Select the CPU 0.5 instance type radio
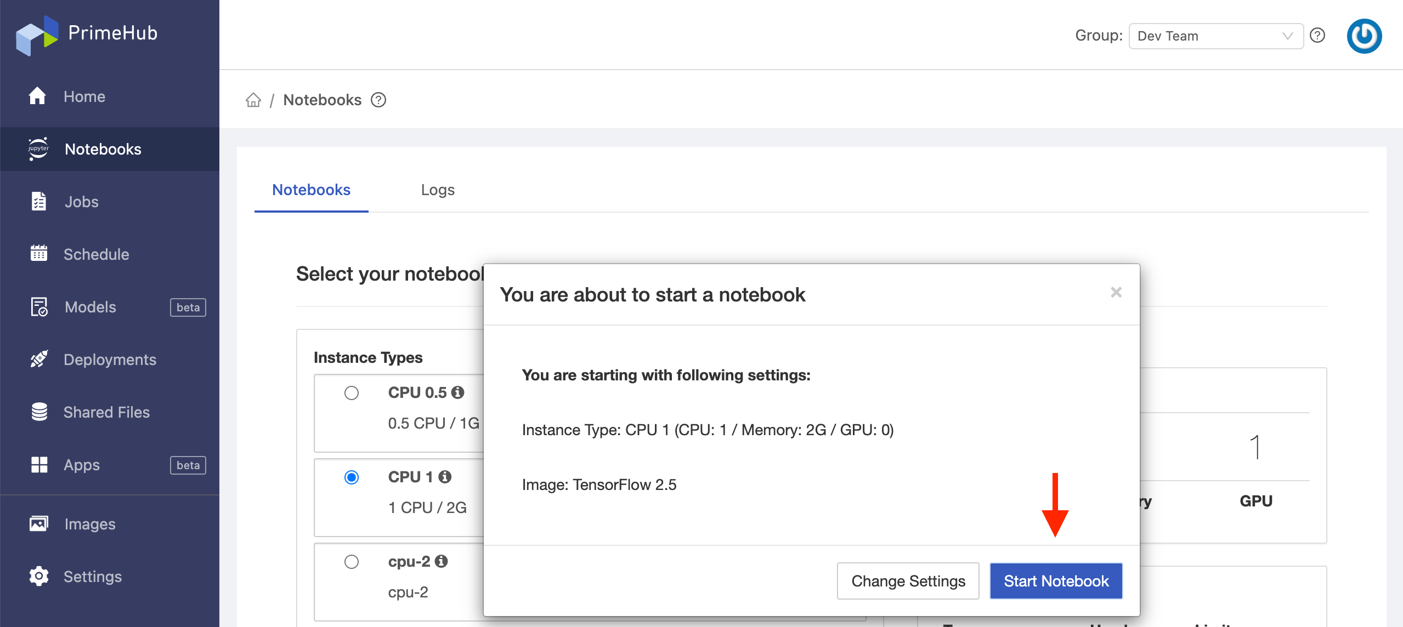Image resolution: width=1403 pixels, height=627 pixels. click(352, 393)
